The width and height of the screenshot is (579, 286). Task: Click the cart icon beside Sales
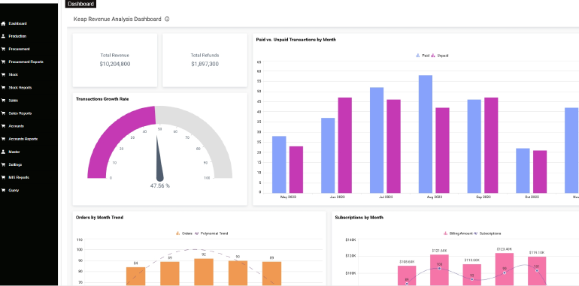(x=3, y=101)
